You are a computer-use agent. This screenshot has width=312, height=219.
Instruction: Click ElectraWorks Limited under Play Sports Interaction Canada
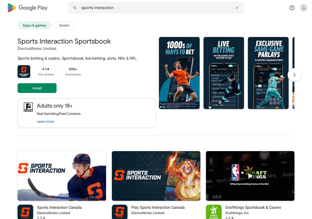click(148, 213)
